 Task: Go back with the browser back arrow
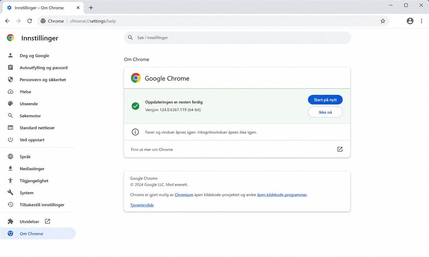(x=7, y=21)
